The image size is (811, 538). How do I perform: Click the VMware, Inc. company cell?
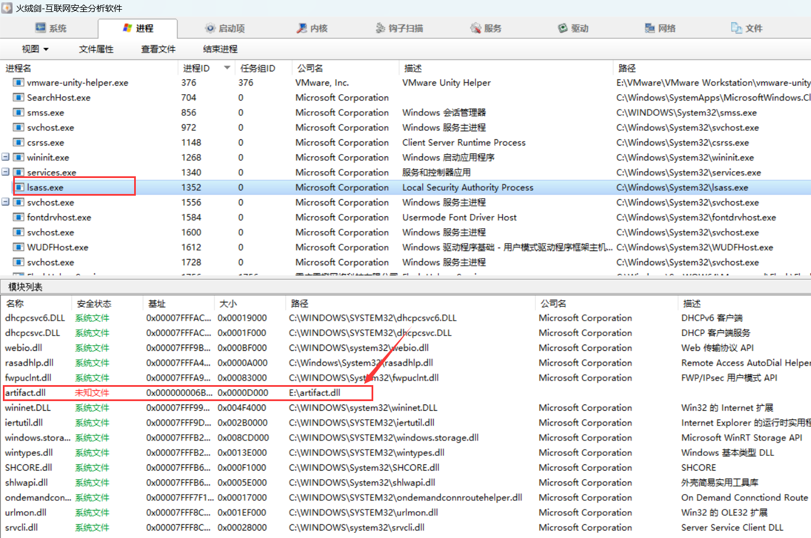322,83
